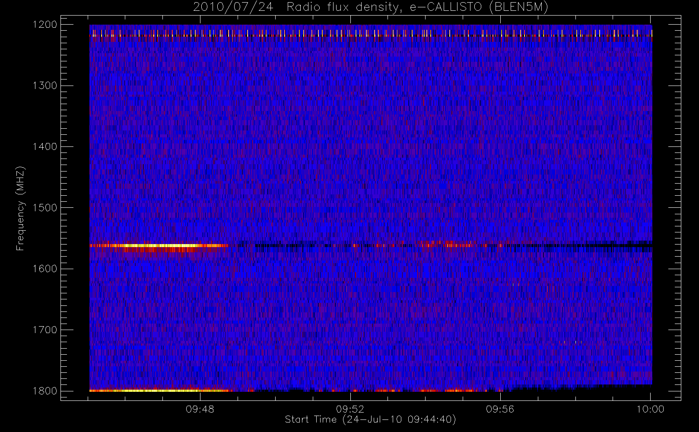Click the 1300 frequency tick label
This screenshot has height=432, width=699.
coord(45,86)
